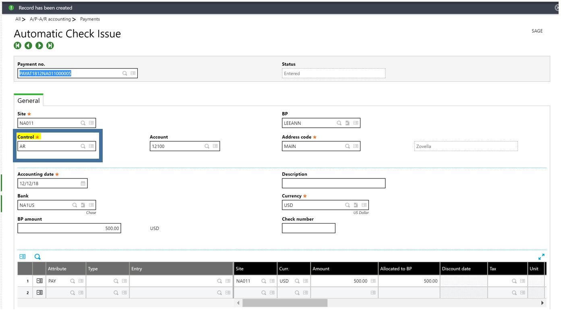Click the All breadcrumb link
This screenshot has height=315, width=561.
18,19
